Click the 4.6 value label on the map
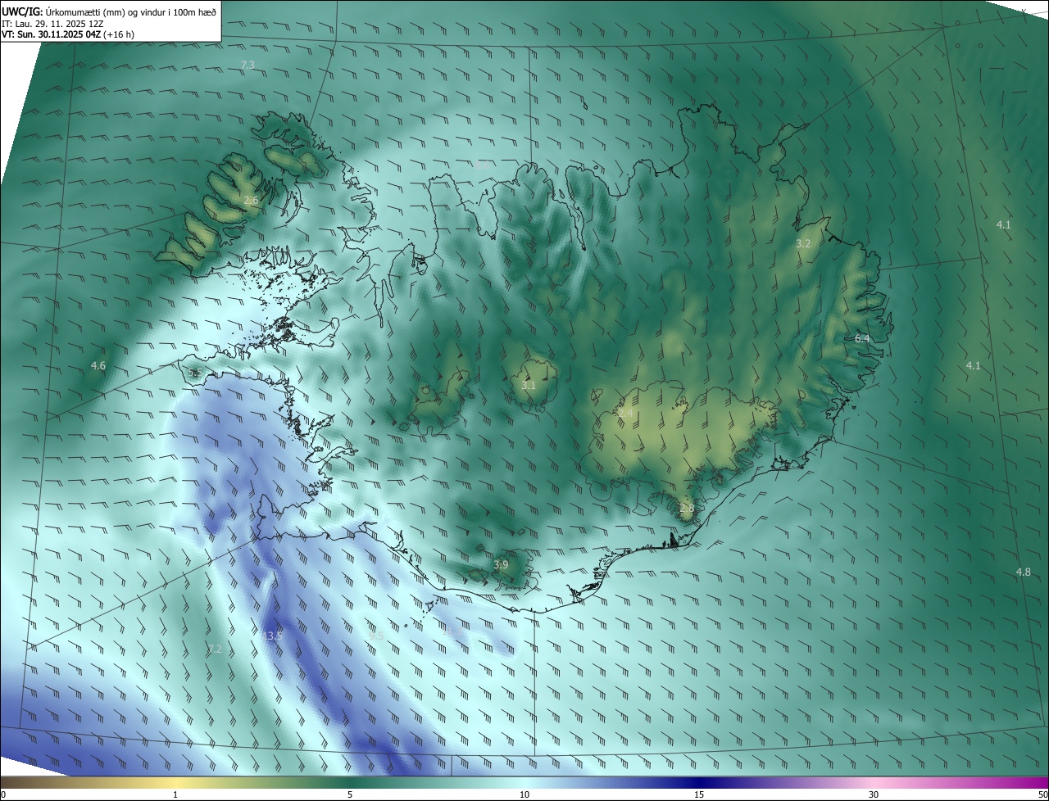Screen dimensions: 1049x801 (98, 365)
